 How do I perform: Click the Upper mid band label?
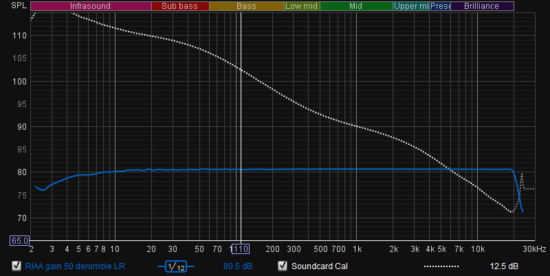[411, 6]
